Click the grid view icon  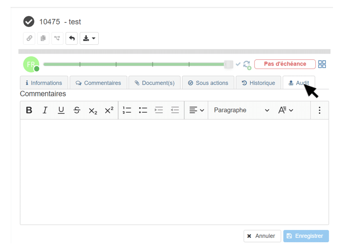(x=322, y=64)
